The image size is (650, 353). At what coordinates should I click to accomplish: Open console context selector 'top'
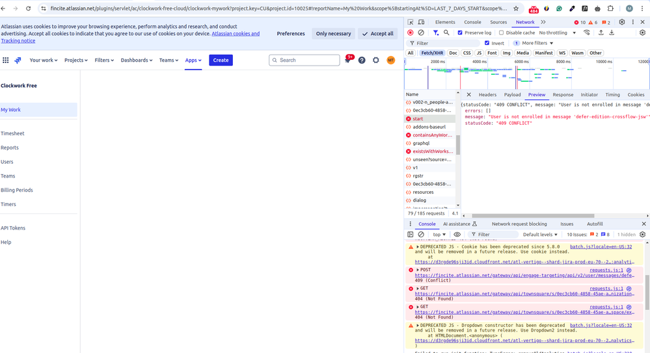(x=439, y=235)
